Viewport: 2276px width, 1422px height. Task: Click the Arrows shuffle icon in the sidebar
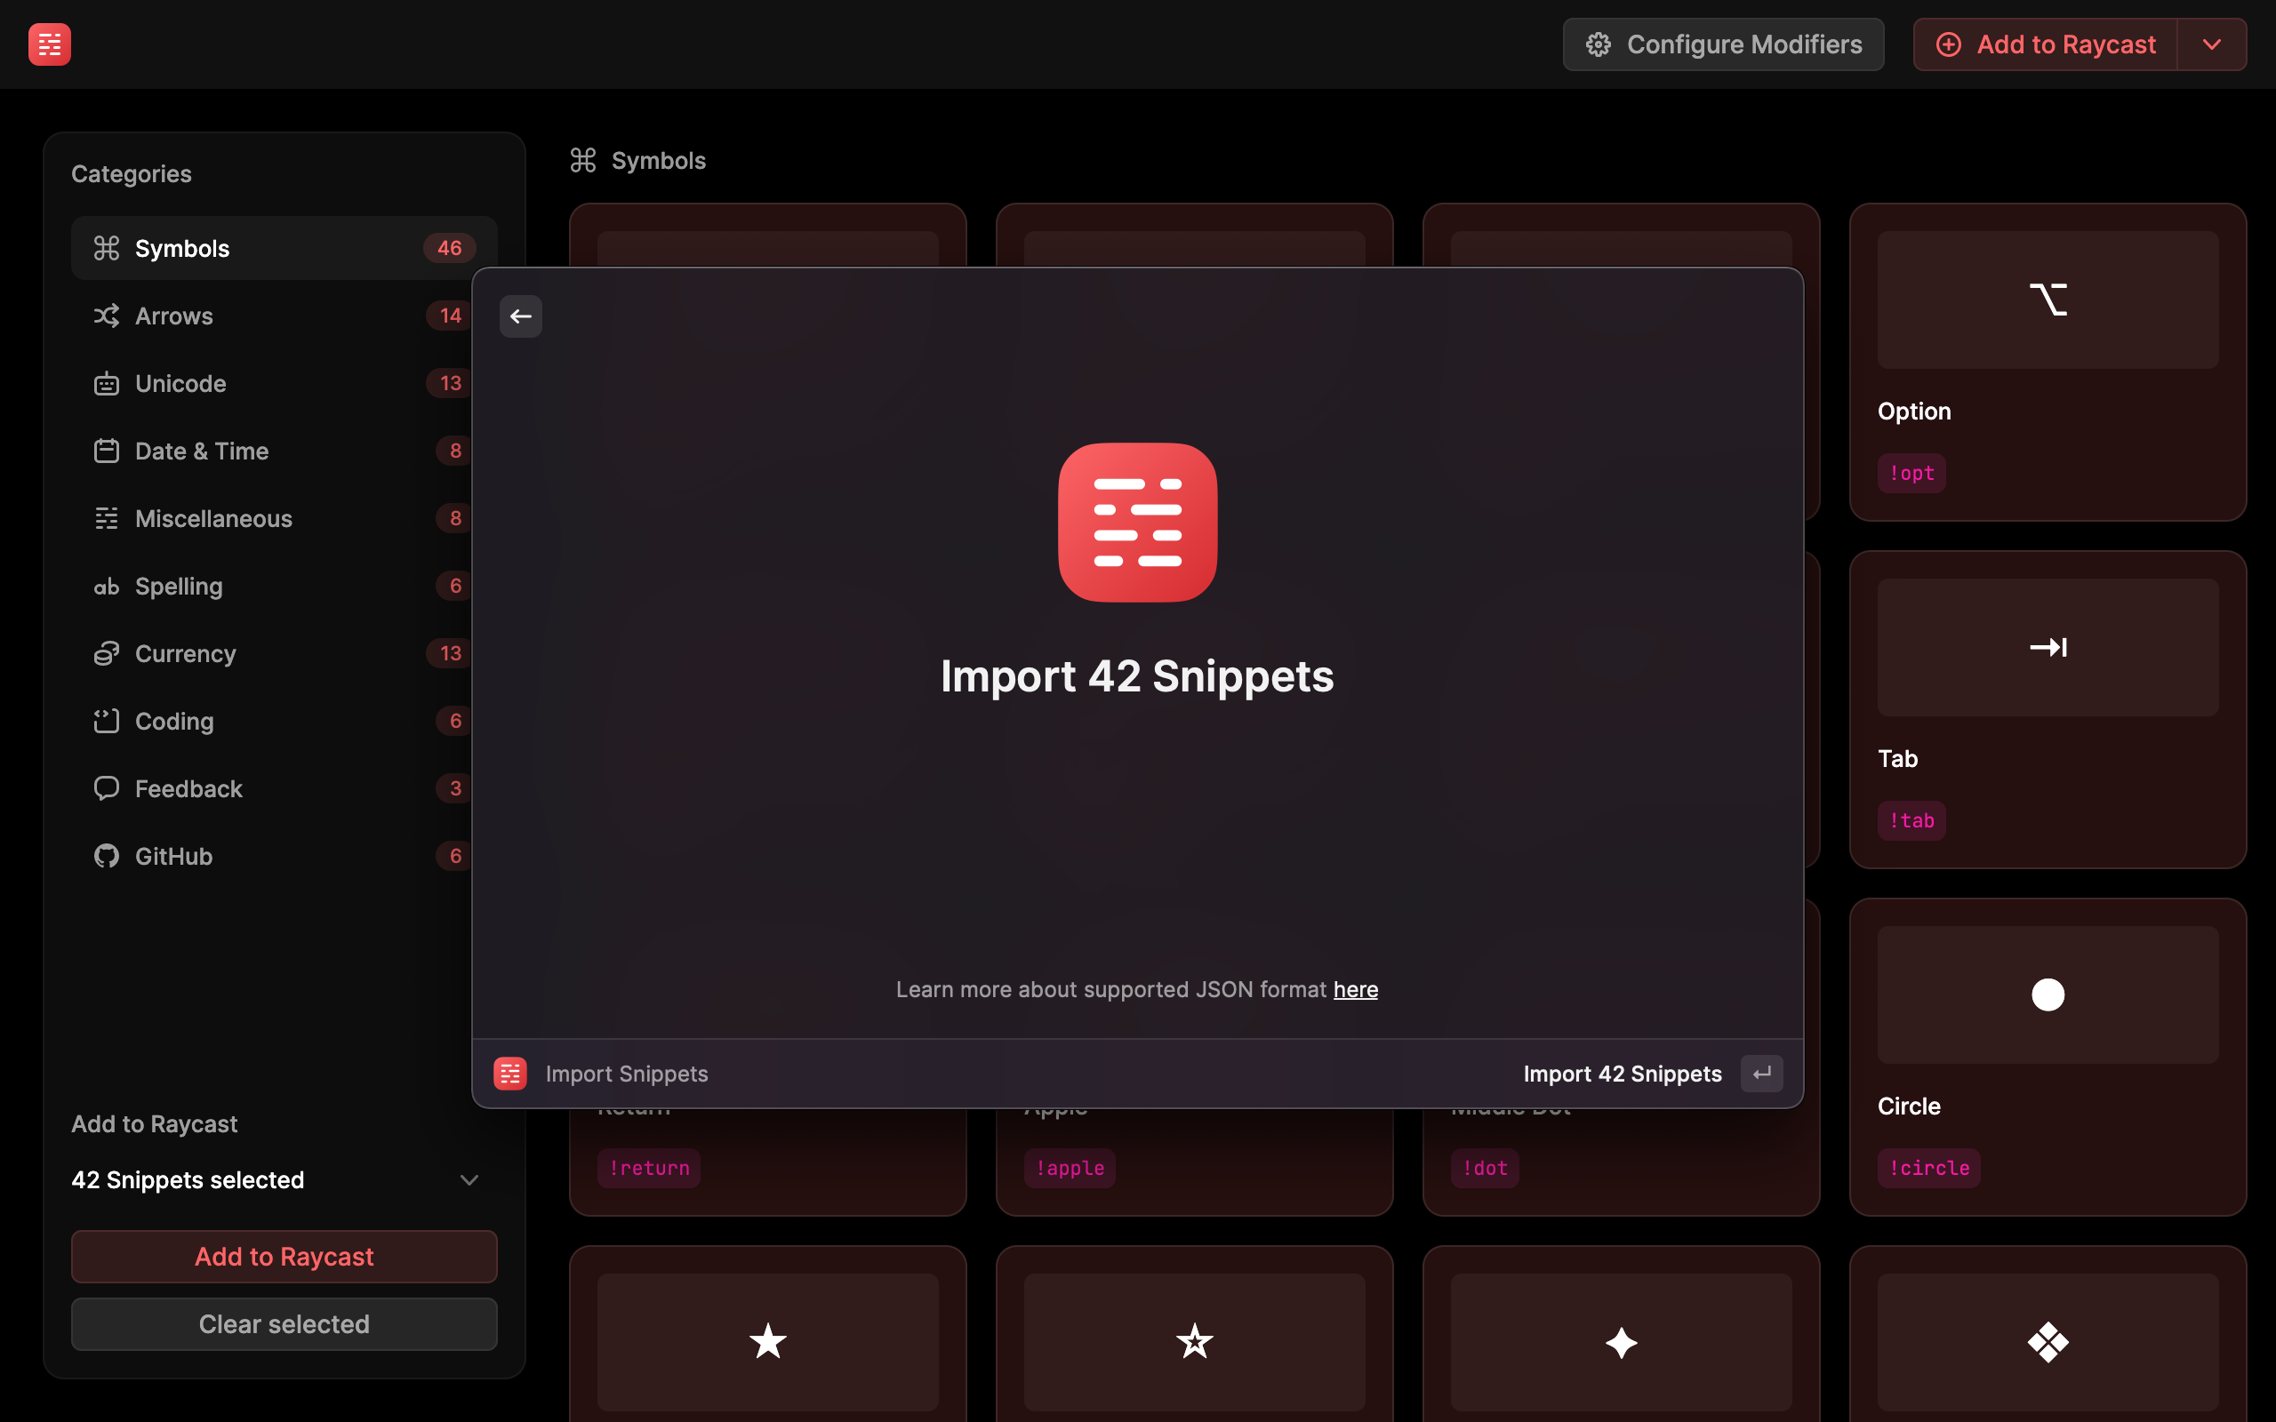coord(107,316)
